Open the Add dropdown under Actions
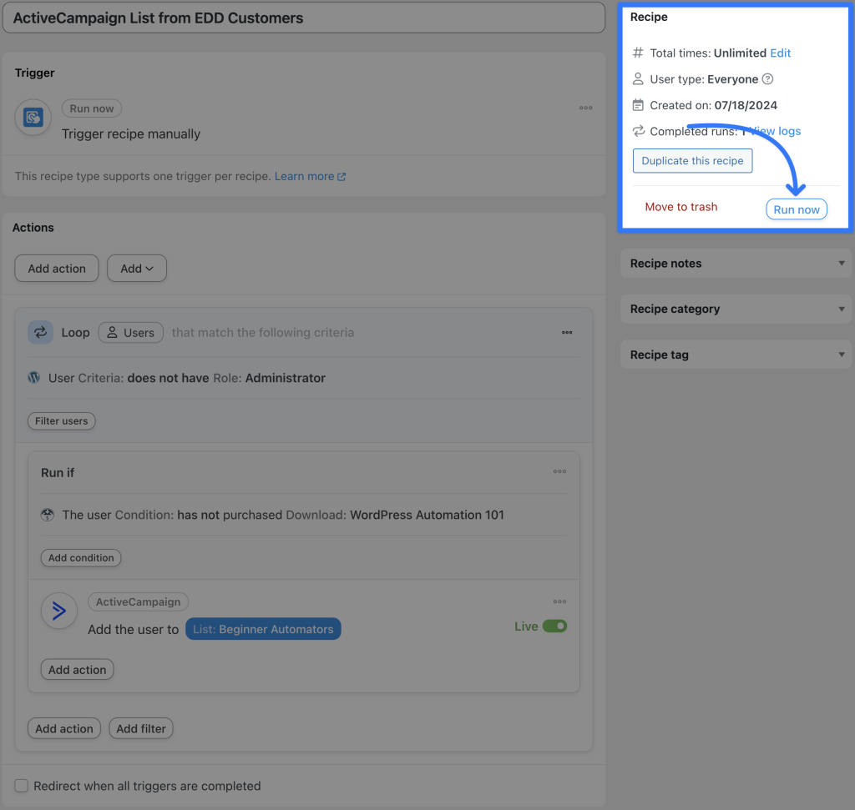This screenshot has width=855, height=810. pos(136,268)
